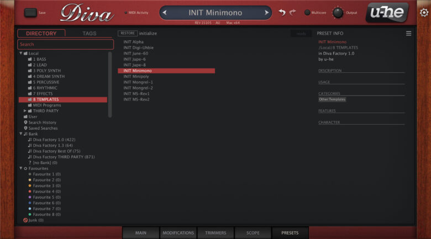
Task: Go to next preset with right arrow
Action: pyautogui.click(x=266, y=13)
